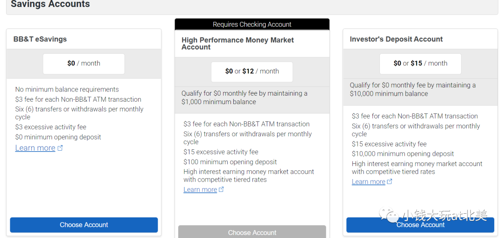Image resolution: width=504 pixels, height=238 pixels.
Task: Click Choose Account for BB&T eSavings
Action: click(84, 225)
